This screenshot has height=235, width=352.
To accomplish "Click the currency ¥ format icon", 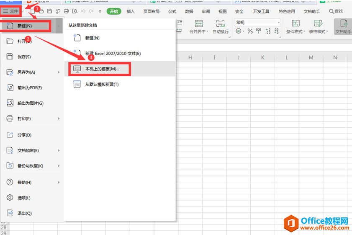I will click(x=239, y=31).
